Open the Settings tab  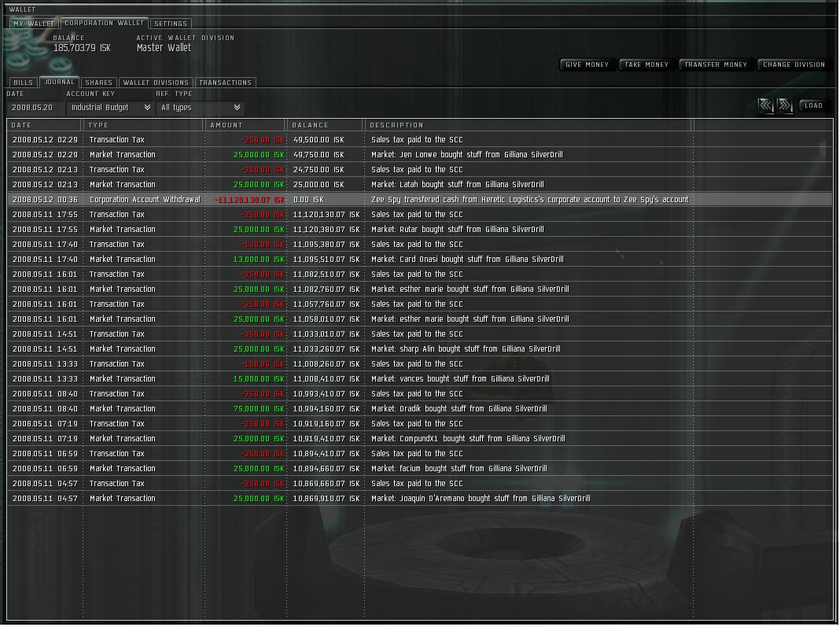[171, 24]
